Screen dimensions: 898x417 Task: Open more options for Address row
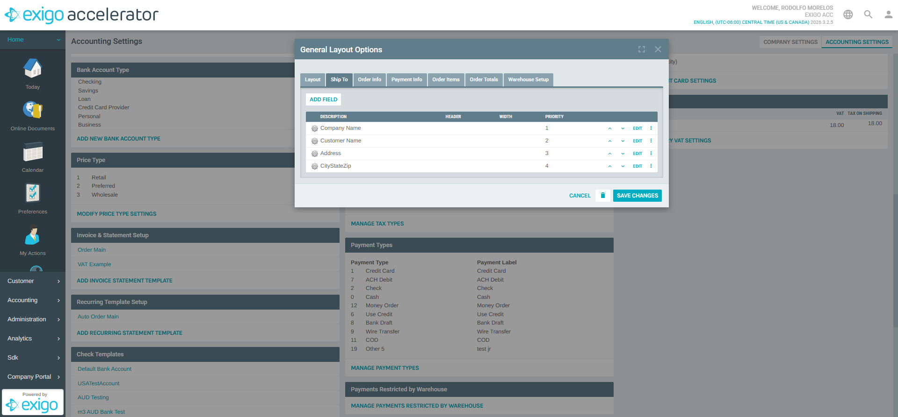pyautogui.click(x=651, y=153)
